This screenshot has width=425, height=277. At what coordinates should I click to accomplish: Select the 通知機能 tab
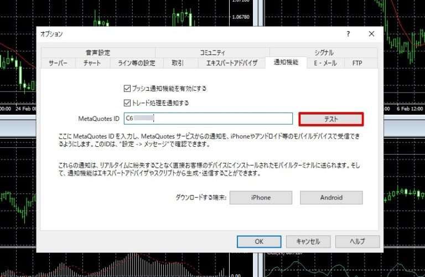tap(286, 63)
